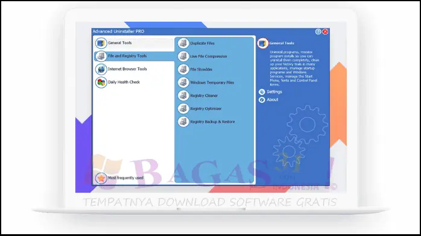
Task: Click the Registry Backup & Restore icon
Action: (183, 122)
